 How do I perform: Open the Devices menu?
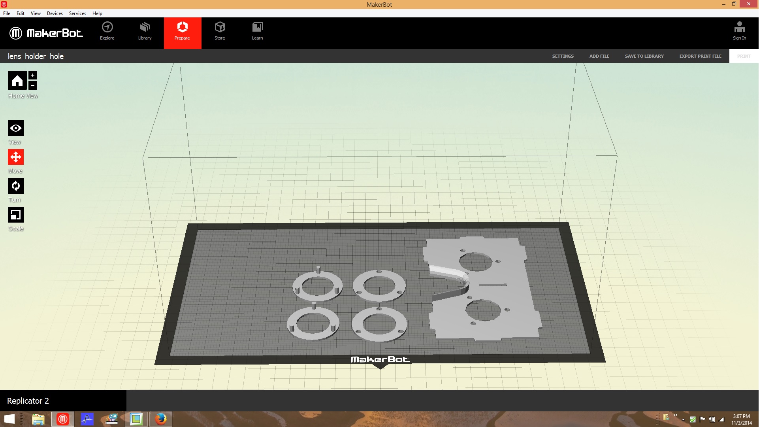[x=54, y=13]
